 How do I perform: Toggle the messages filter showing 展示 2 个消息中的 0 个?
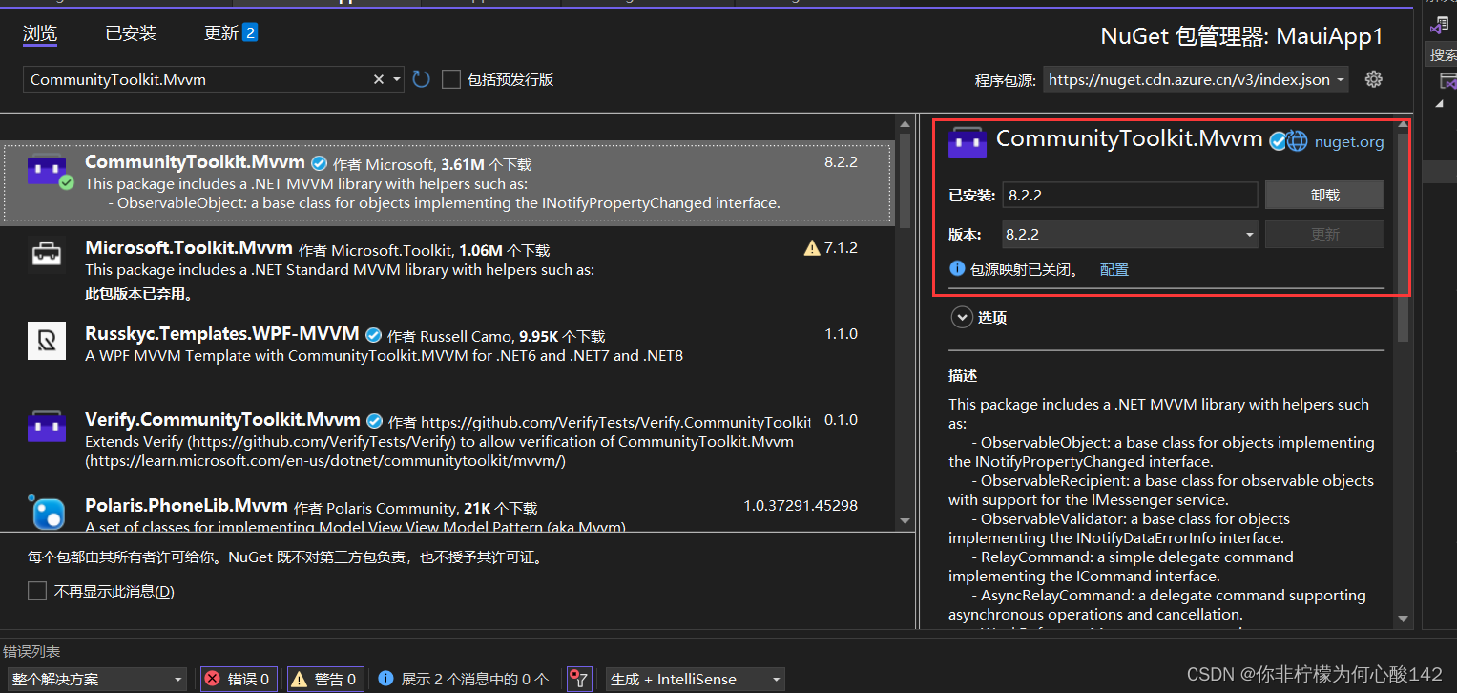point(463,680)
